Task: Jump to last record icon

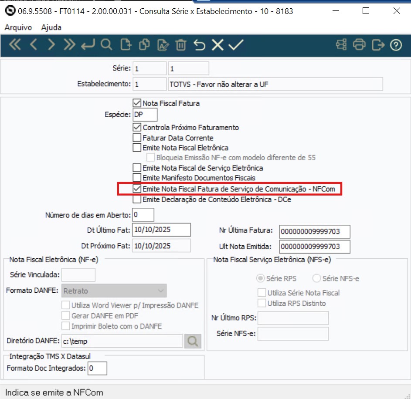Action: [x=69, y=44]
